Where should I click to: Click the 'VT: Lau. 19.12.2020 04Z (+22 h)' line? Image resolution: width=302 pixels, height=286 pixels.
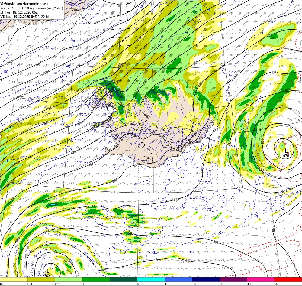pos(25,17)
